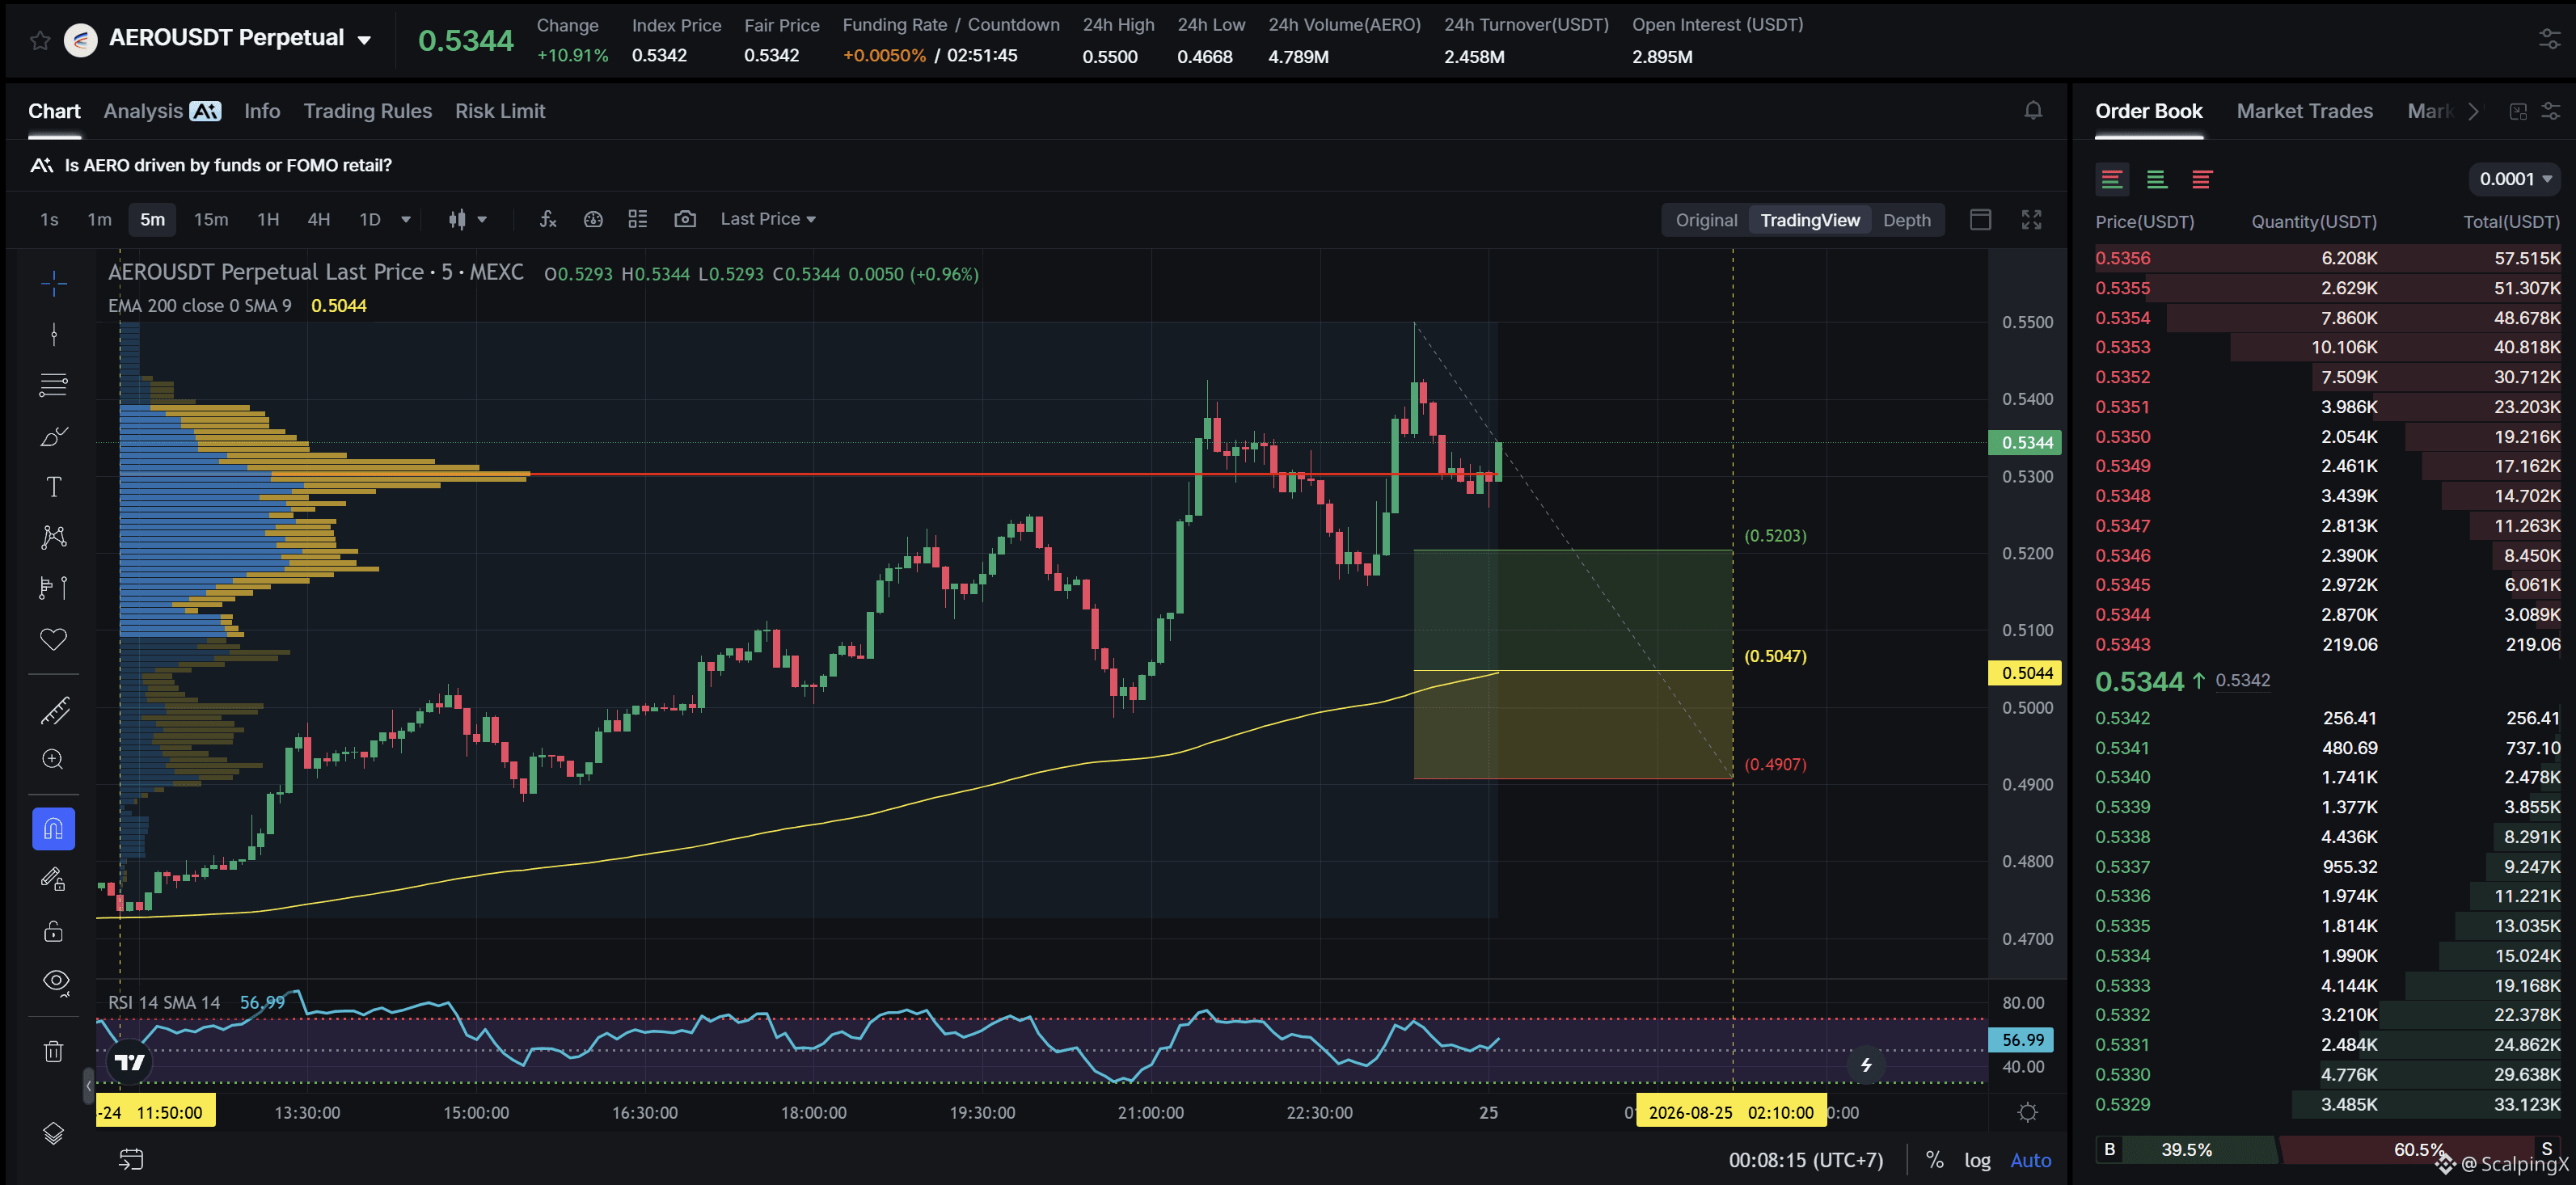Open the Last Price dropdown
Viewport: 2576px width, 1185px height.
tap(768, 220)
